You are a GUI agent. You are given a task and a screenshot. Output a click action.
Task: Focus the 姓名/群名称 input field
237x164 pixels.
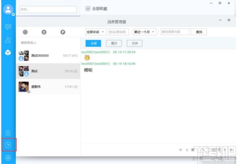pos(118,32)
